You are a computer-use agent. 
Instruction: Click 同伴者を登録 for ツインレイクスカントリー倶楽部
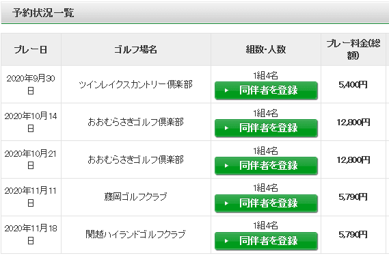(x=266, y=90)
